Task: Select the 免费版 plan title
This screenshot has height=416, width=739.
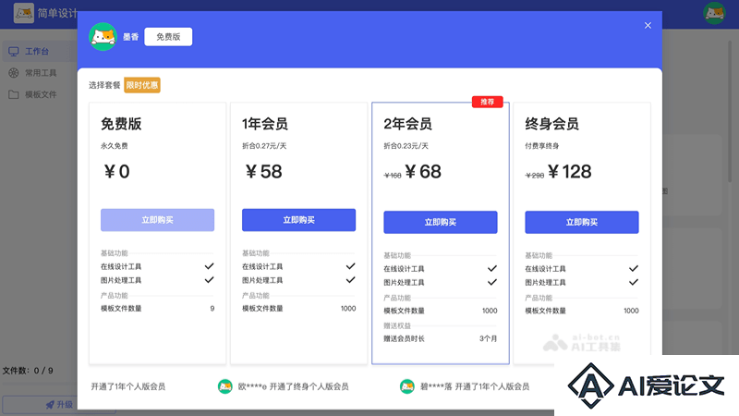Action: pyautogui.click(x=121, y=124)
